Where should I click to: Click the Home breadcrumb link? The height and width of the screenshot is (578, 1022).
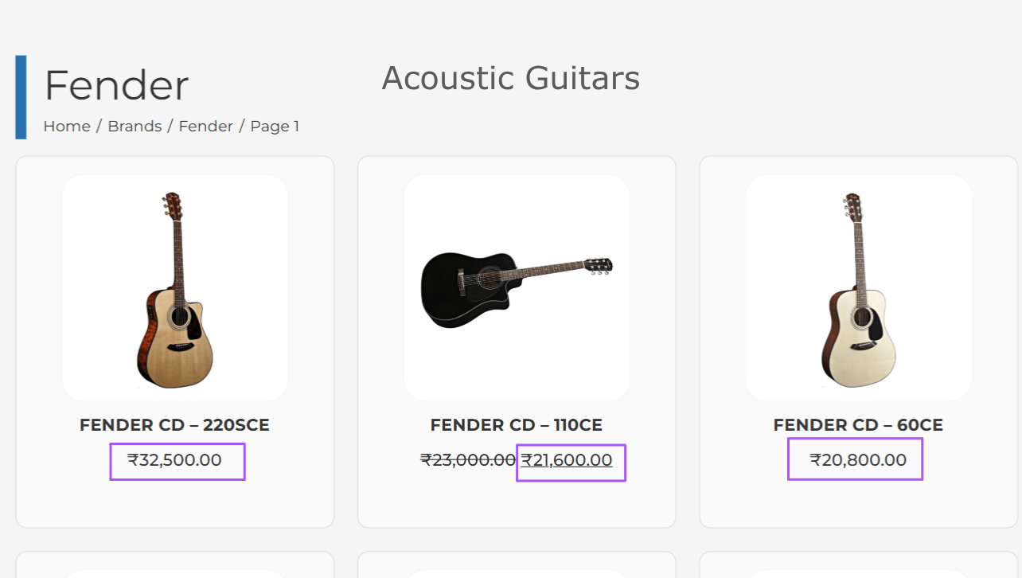66,127
